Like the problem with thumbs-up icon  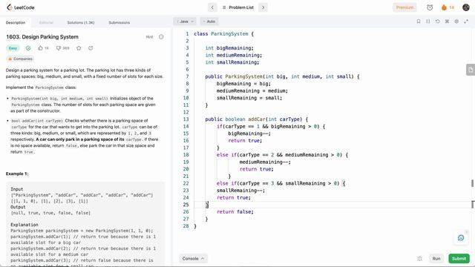point(40,48)
